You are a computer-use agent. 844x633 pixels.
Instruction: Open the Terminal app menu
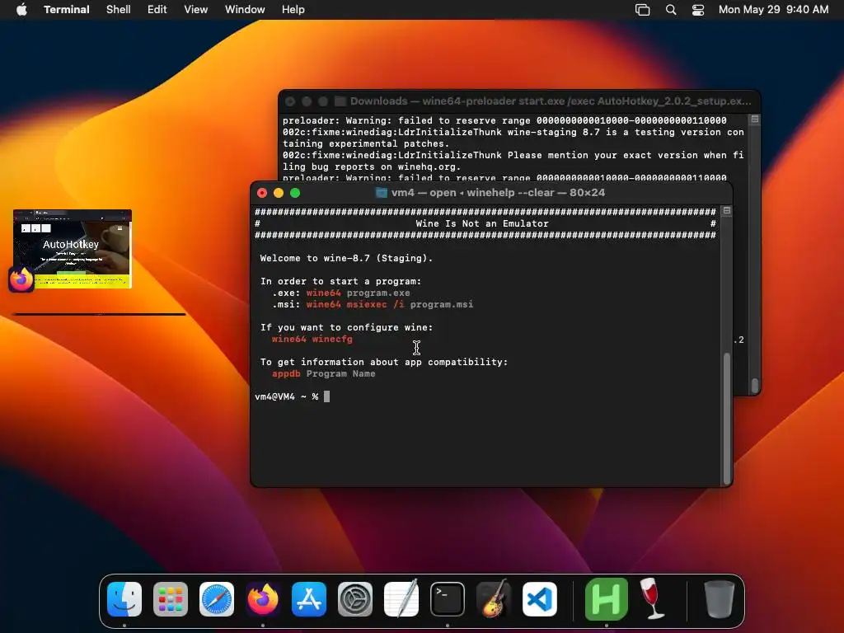(67, 10)
